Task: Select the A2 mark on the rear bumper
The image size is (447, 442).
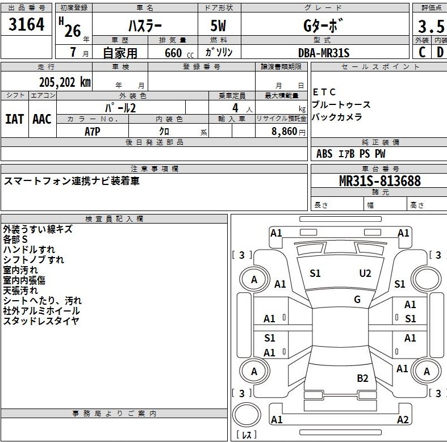Action: click(x=403, y=419)
